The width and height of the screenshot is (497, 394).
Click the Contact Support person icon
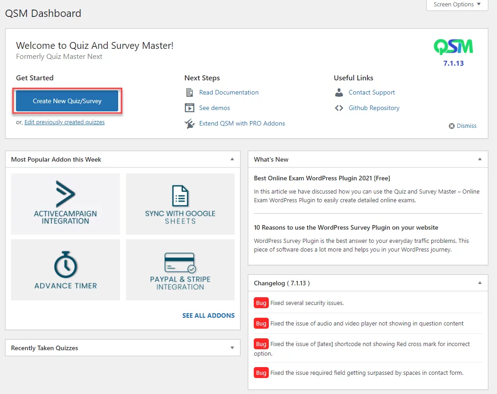point(339,93)
